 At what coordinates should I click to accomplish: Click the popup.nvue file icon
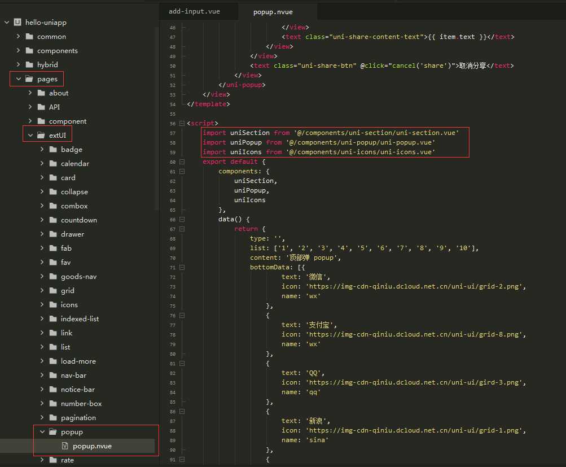[x=65, y=446]
